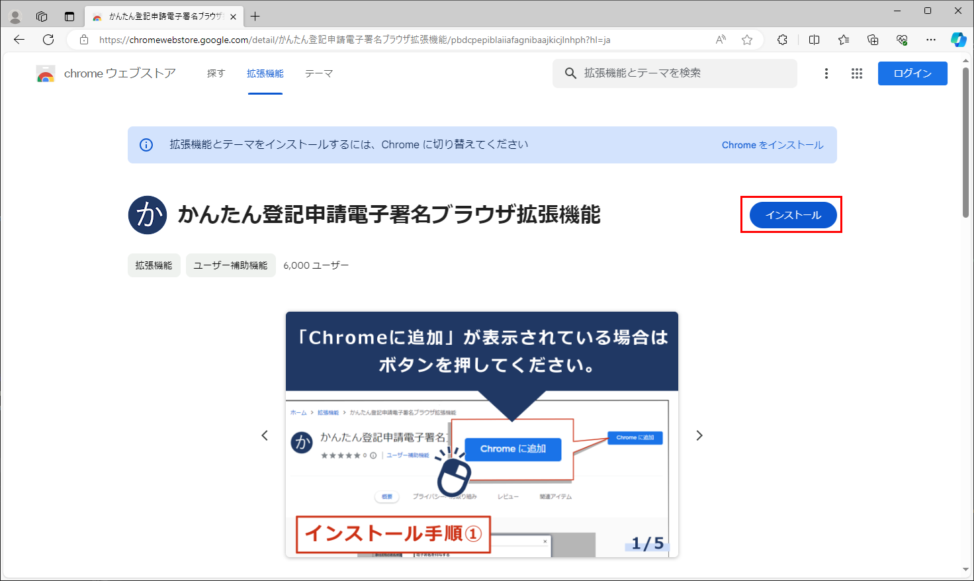The width and height of the screenshot is (974, 581).
Task: Click the page vertical scrollbar thumb
Action: tap(965, 142)
